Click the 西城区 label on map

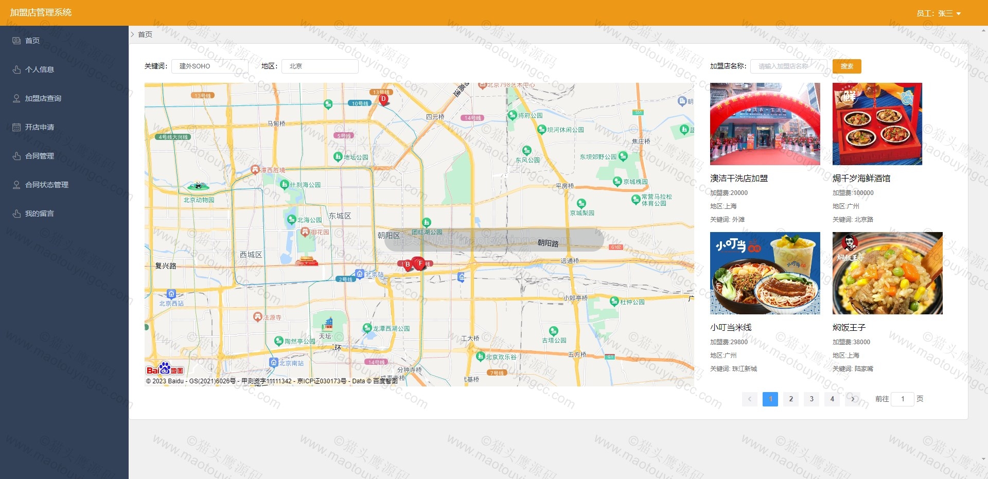[x=251, y=255]
